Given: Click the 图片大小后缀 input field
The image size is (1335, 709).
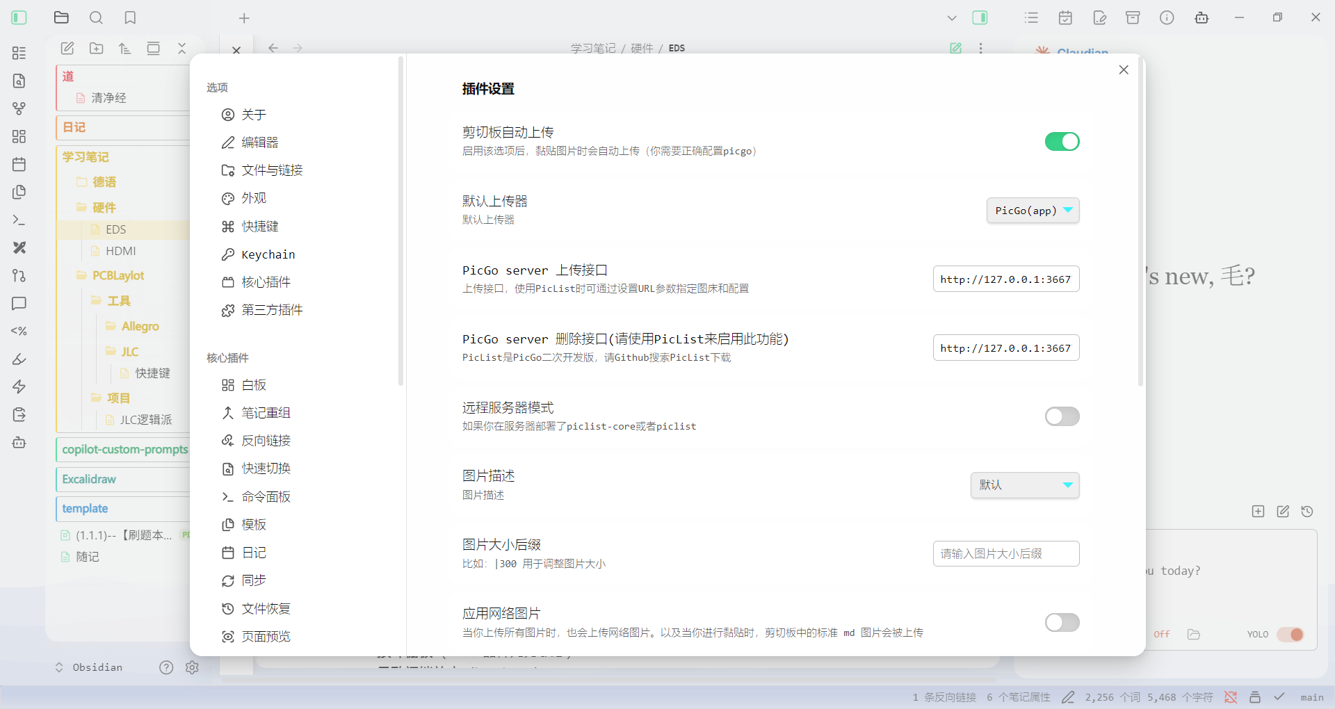Looking at the screenshot, I should pyautogui.click(x=1005, y=554).
